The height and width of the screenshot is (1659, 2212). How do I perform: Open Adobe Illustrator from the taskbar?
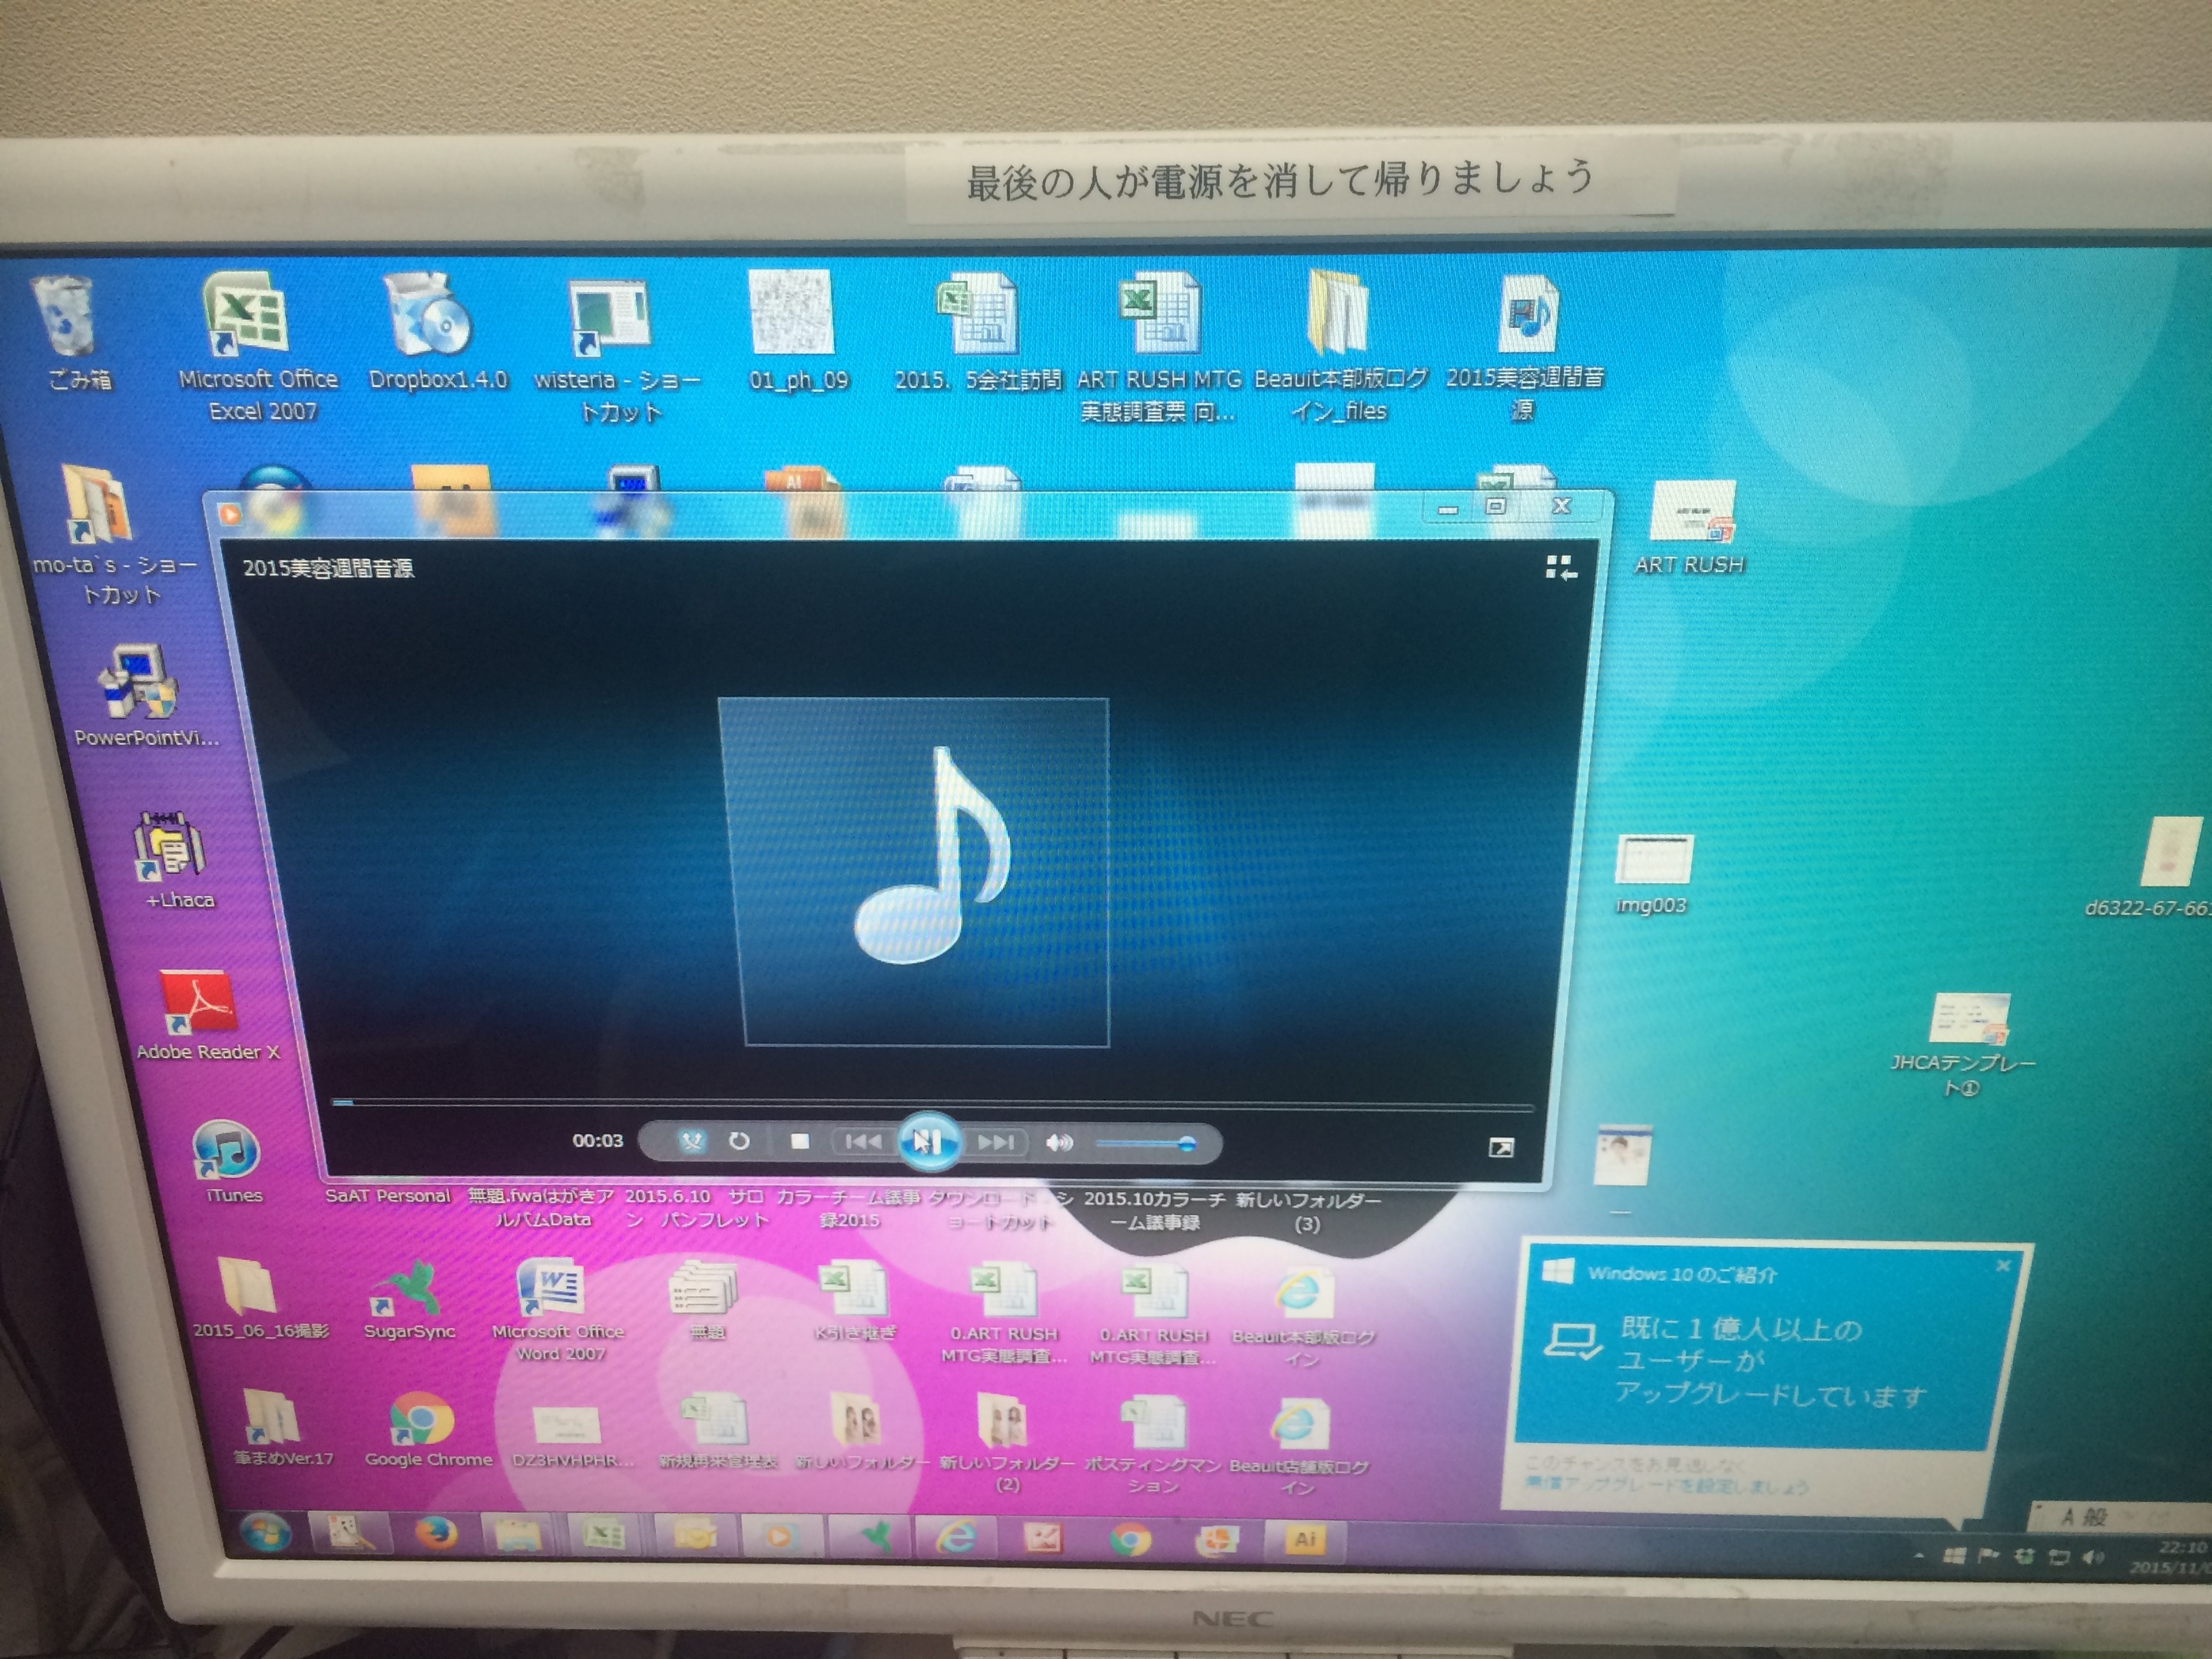[1304, 1539]
